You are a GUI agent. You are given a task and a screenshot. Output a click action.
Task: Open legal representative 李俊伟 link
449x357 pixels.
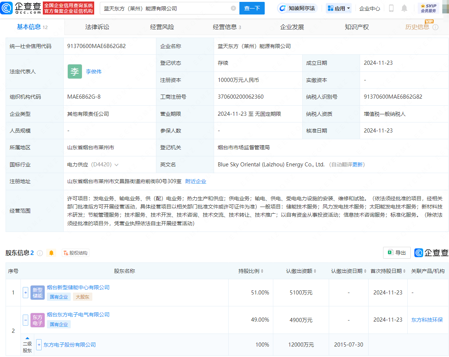pos(93,71)
